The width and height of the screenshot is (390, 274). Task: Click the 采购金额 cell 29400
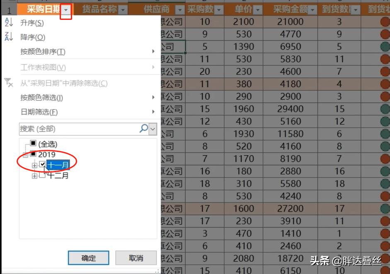click(x=290, y=109)
